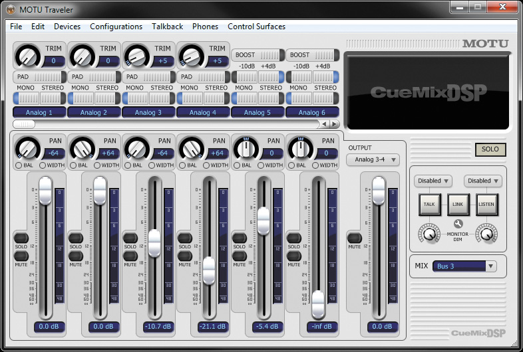Open the Control Surfaces menu
Viewport: 523px width, 352px height.
(256, 27)
